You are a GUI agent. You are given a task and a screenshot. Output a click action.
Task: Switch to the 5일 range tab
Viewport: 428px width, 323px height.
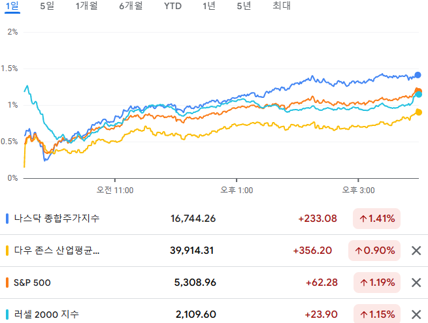tap(47, 6)
